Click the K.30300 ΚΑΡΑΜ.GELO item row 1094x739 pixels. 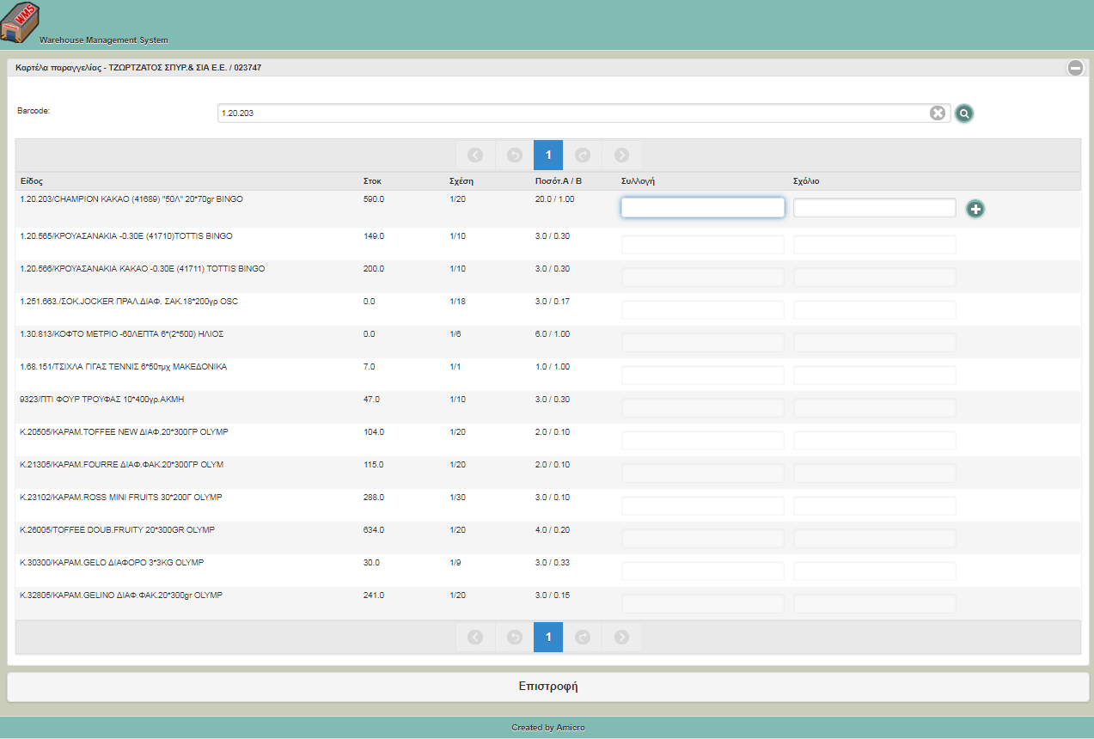[x=112, y=563]
